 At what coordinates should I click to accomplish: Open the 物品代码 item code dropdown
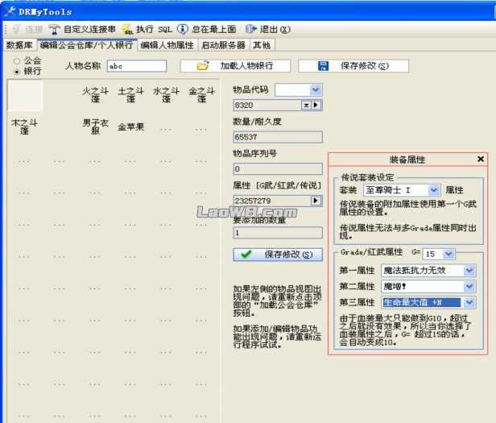click(x=315, y=89)
